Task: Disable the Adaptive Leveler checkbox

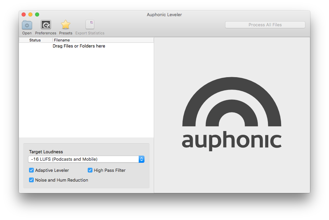Action: coord(31,170)
